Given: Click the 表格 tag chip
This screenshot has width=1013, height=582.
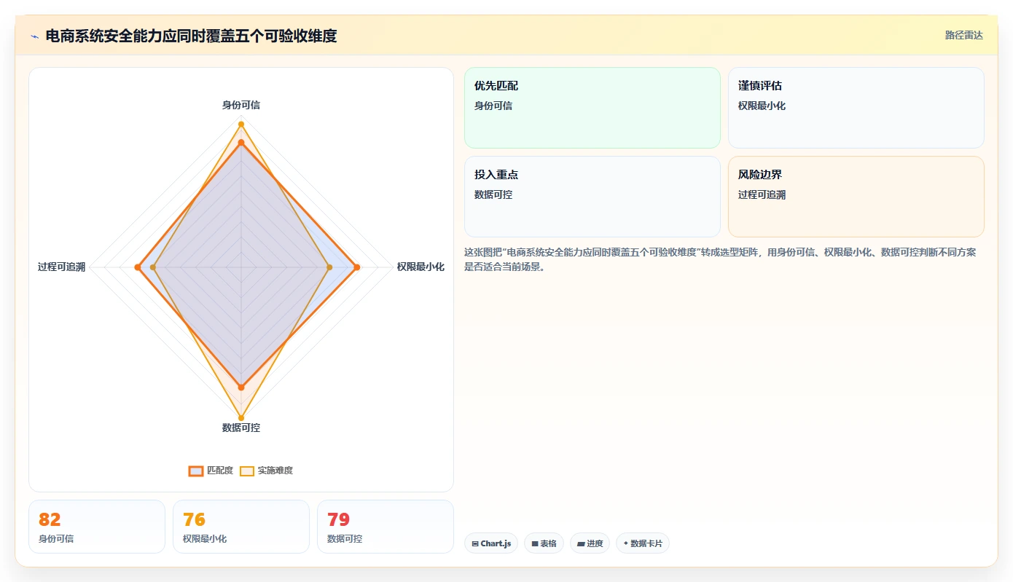Looking at the screenshot, I should [x=544, y=543].
